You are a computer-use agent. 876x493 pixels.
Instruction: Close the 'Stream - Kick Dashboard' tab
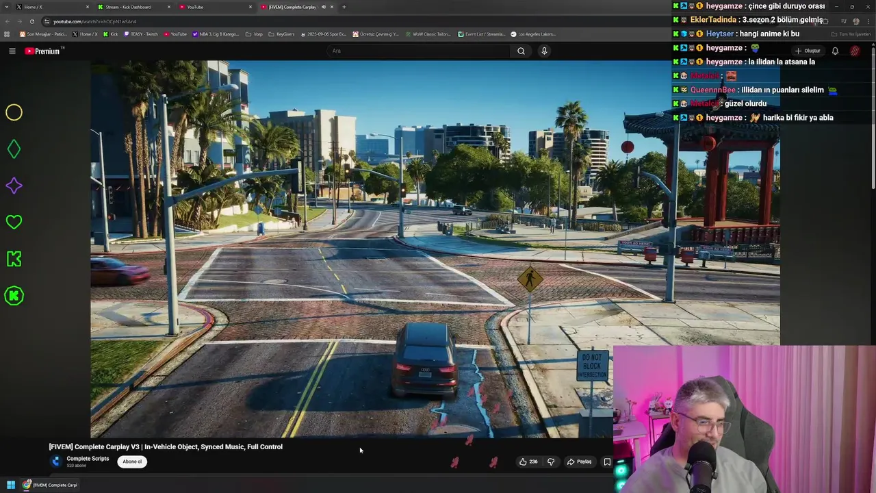169,7
